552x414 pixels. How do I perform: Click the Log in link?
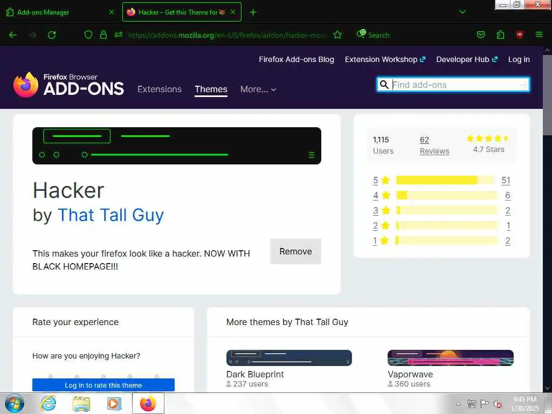click(x=519, y=59)
